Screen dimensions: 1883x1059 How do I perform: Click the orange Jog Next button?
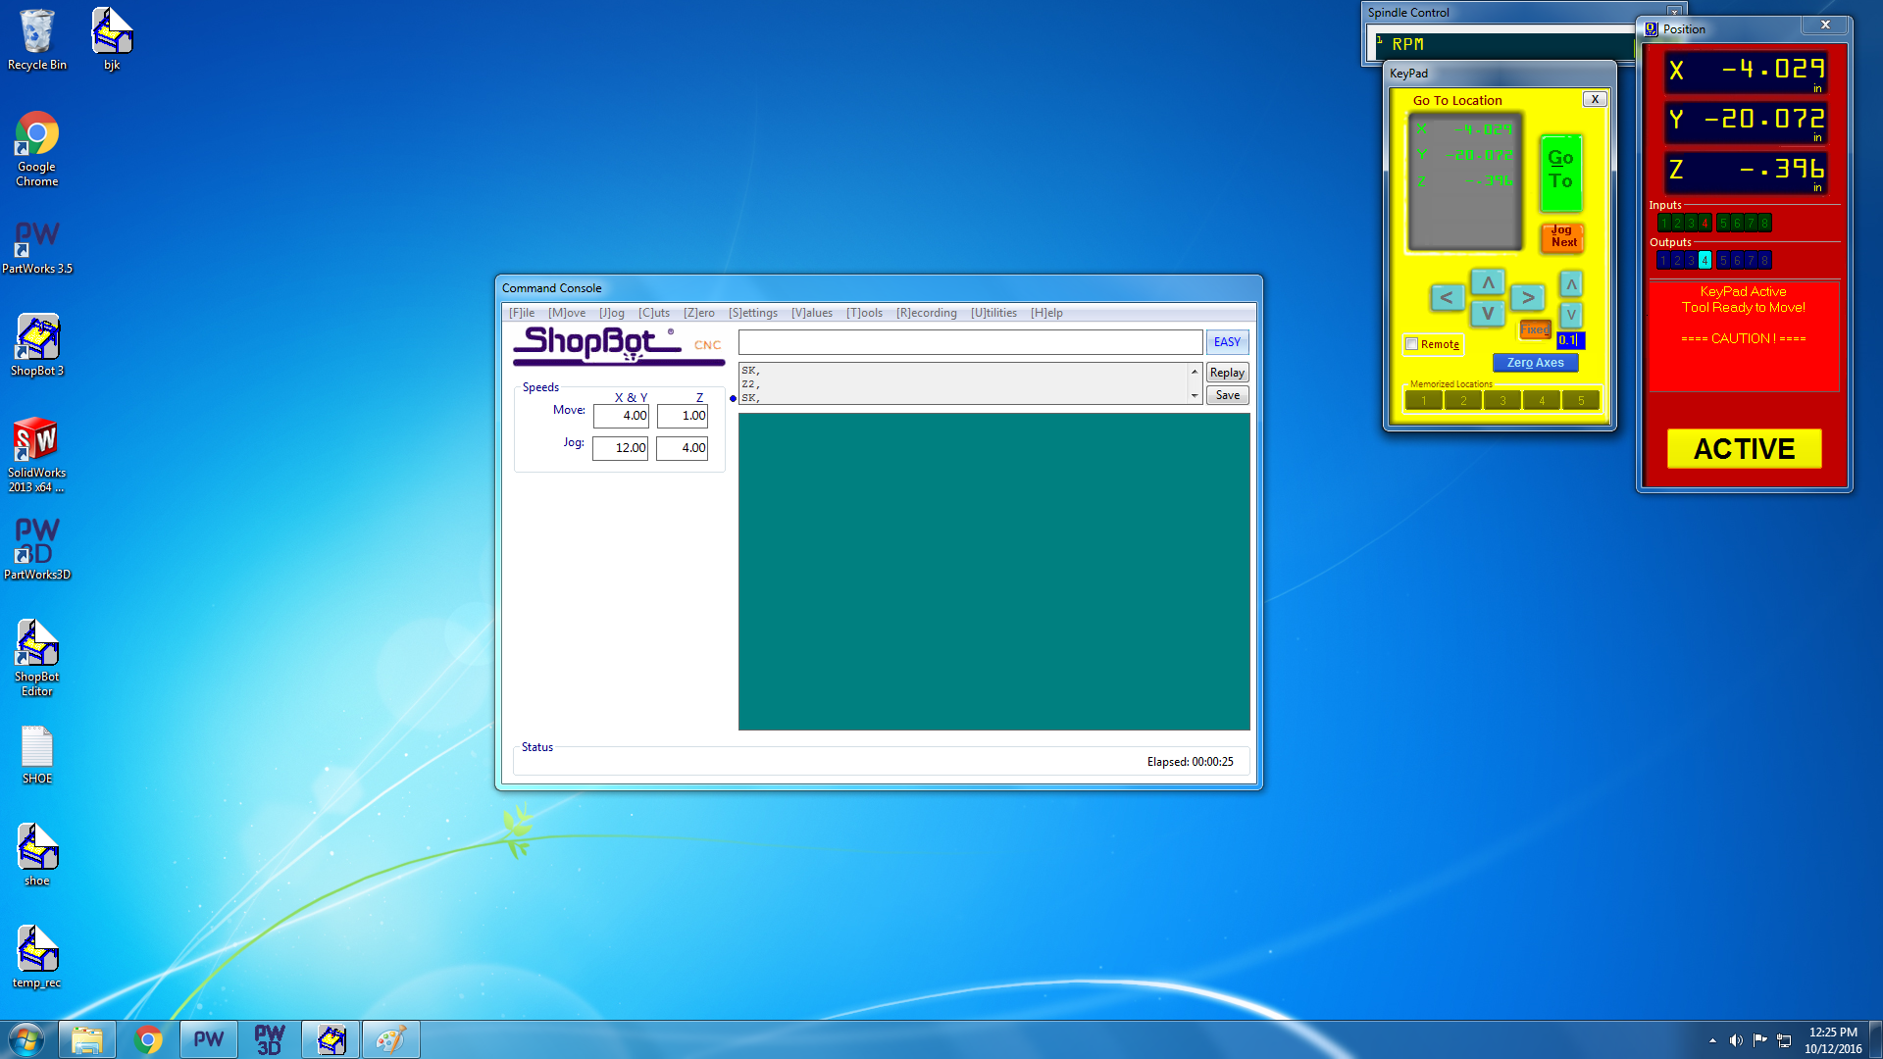(x=1562, y=236)
